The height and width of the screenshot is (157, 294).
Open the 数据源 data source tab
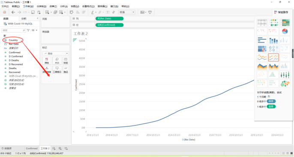tap(7, 148)
